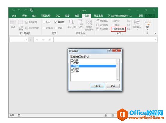Click New Window (新建窗口) command
166x123 pixels.
(x=102, y=21)
